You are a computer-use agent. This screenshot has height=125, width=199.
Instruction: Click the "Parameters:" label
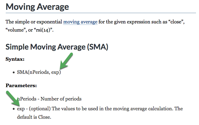[x=21, y=86]
